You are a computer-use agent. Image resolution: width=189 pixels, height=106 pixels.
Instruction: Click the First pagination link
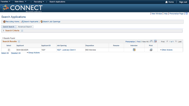pyautogui.click(x=163, y=42)
